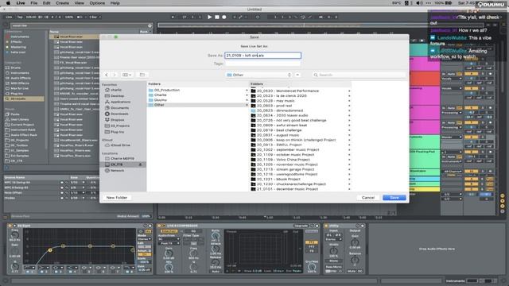Open the Charlie folder in first column

(x=198, y=95)
